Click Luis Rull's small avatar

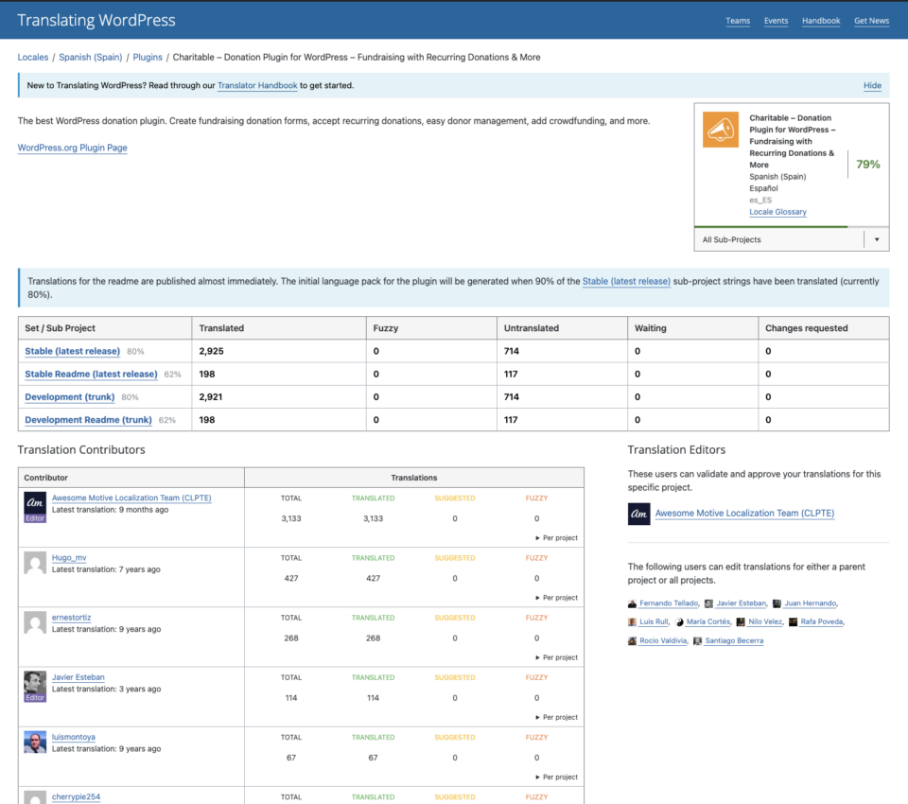(x=633, y=622)
